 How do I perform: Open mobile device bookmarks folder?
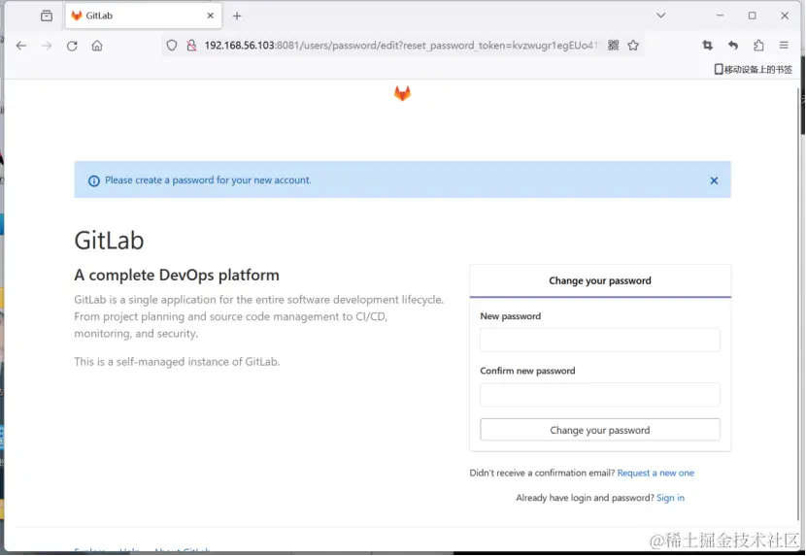[x=754, y=69]
